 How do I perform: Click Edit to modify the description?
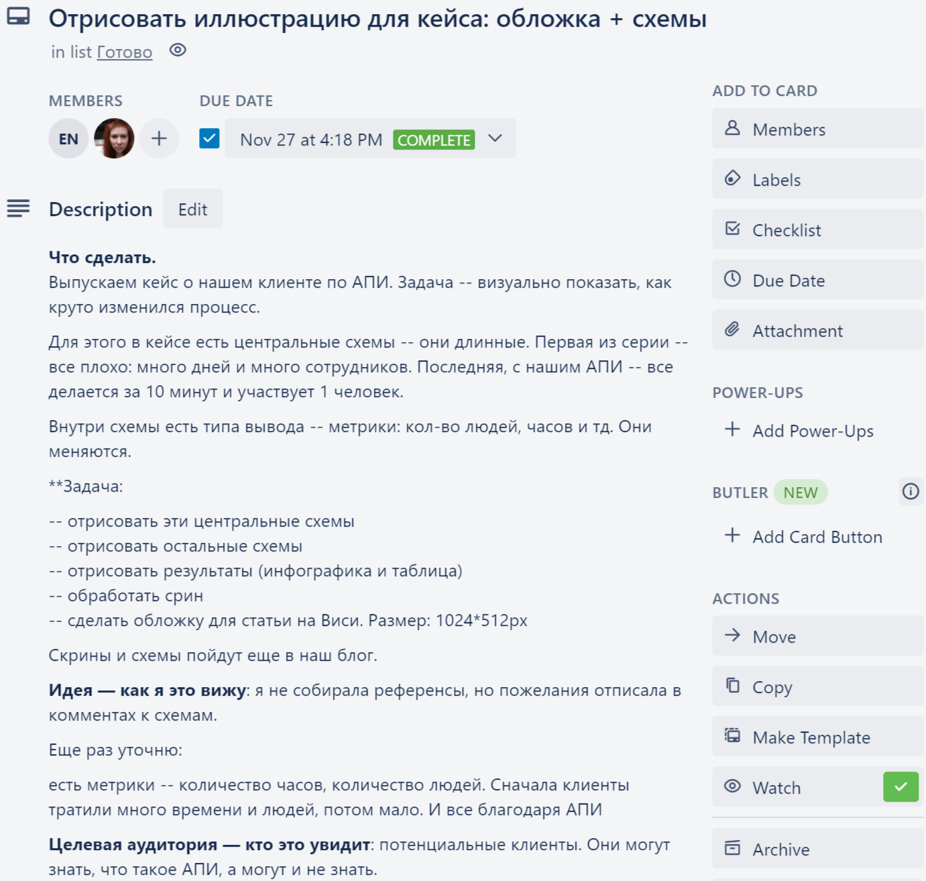tap(192, 209)
